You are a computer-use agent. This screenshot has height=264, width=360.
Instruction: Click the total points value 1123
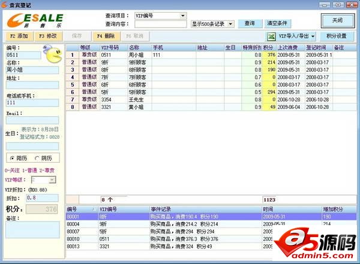click(x=269, y=200)
